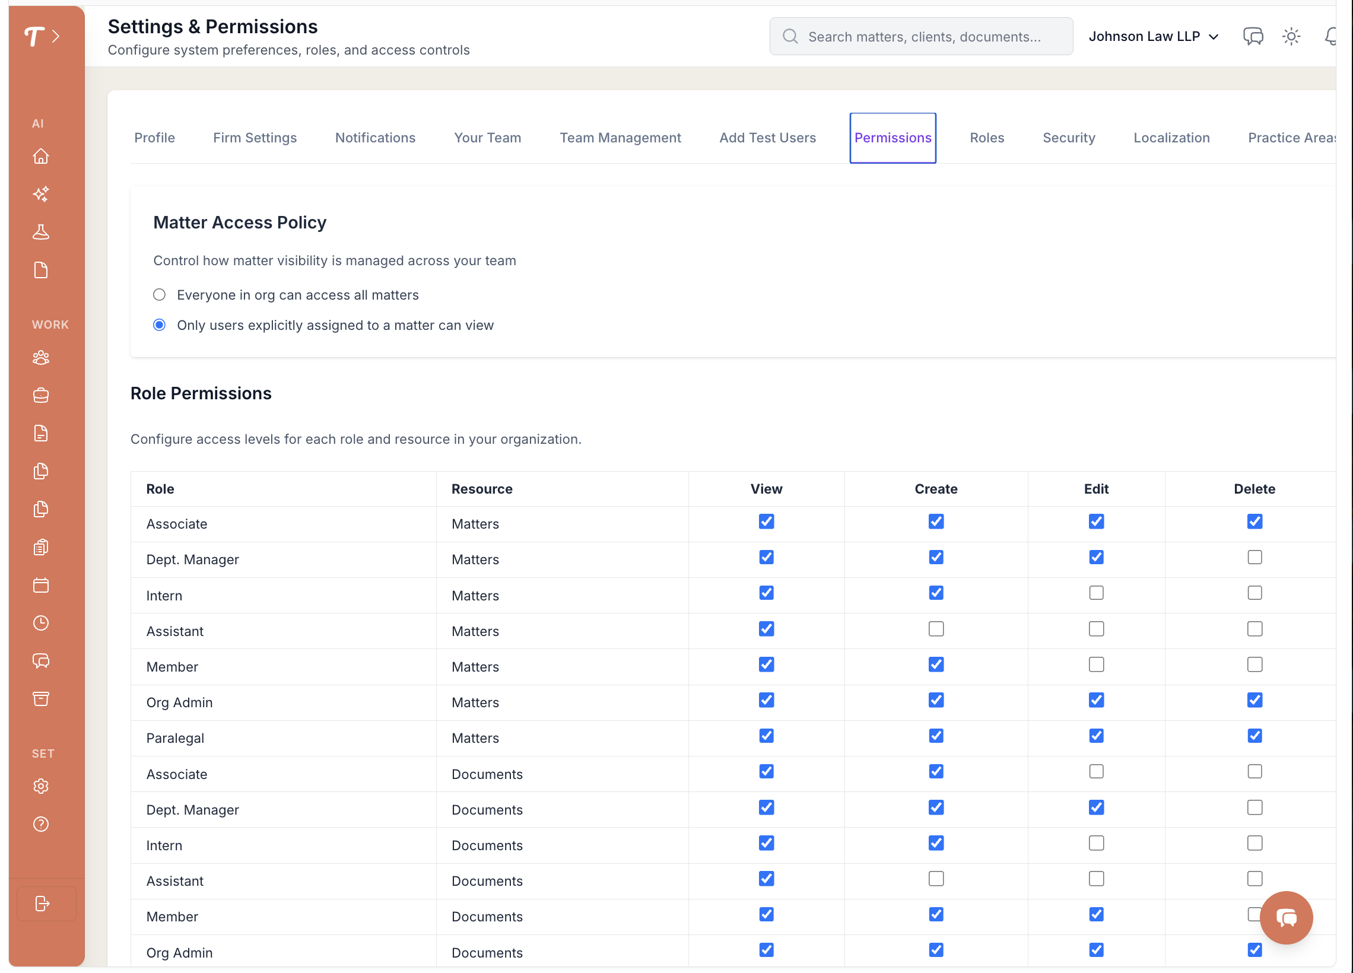The height and width of the screenshot is (973, 1353).
Task: Open the floating chat support button
Action: (1285, 917)
